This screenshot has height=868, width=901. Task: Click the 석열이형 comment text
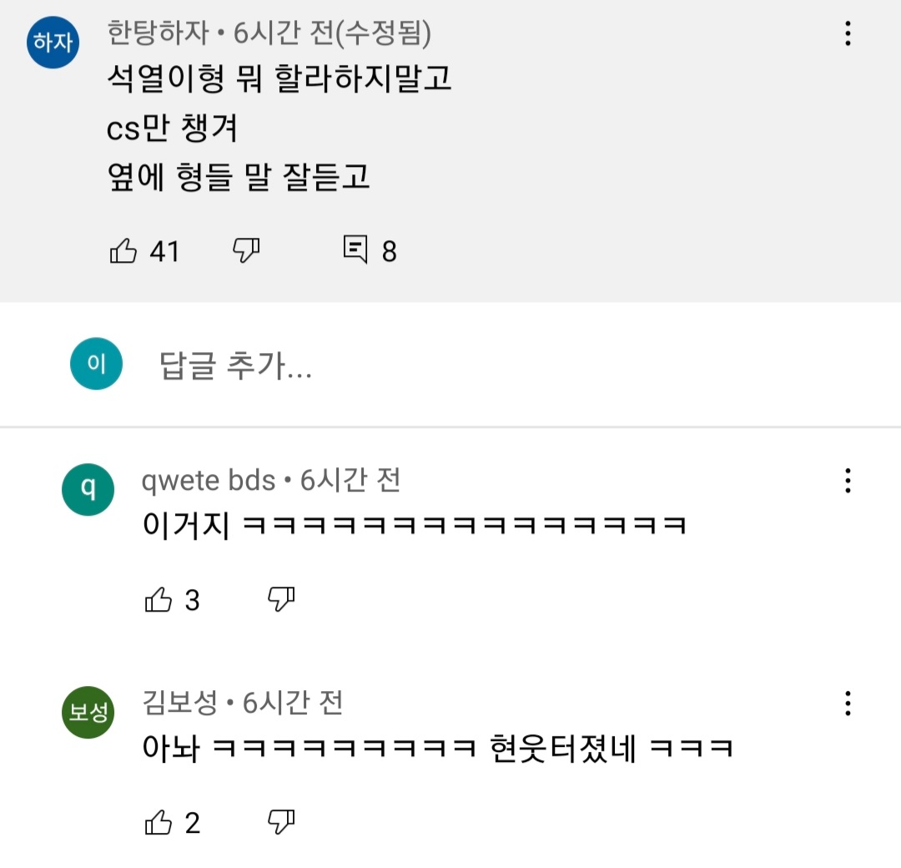(x=279, y=79)
